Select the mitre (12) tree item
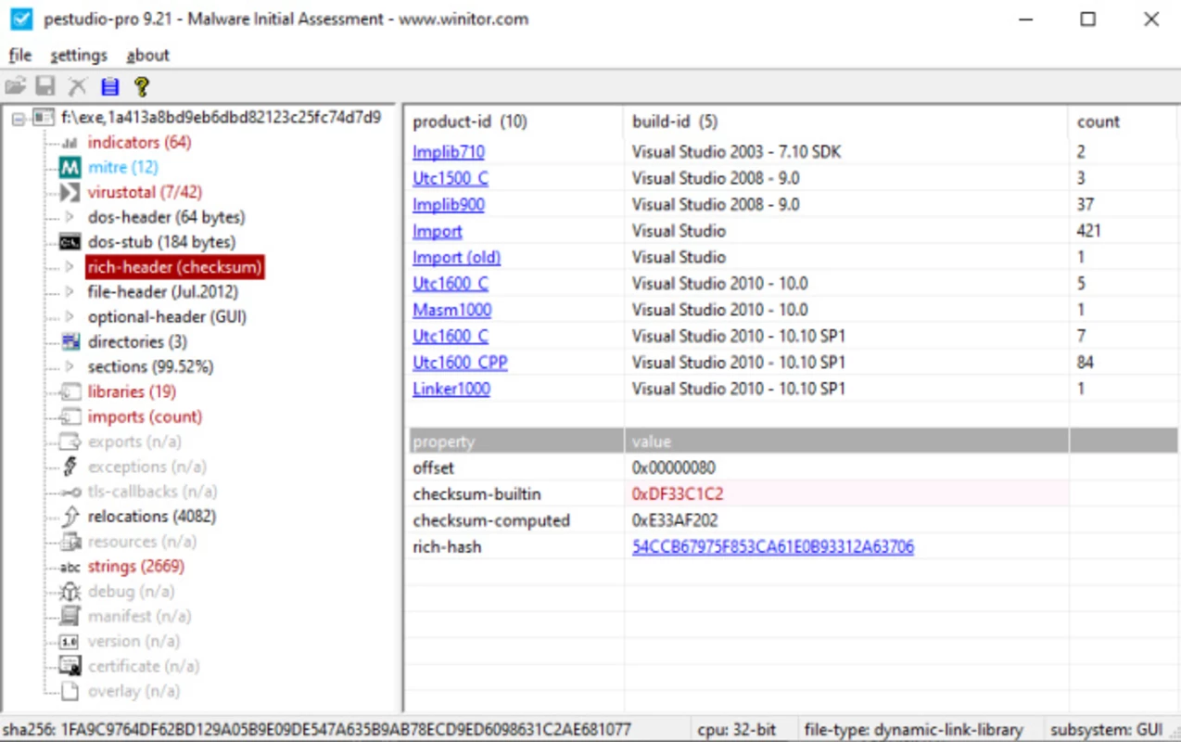This screenshot has width=1181, height=742. (x=123, y=168)
